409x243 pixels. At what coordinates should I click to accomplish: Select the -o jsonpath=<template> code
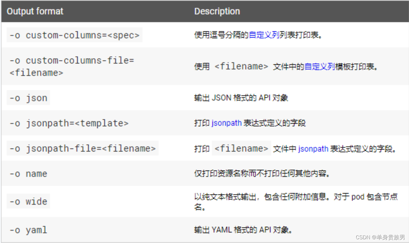click(x=69, y=123)
